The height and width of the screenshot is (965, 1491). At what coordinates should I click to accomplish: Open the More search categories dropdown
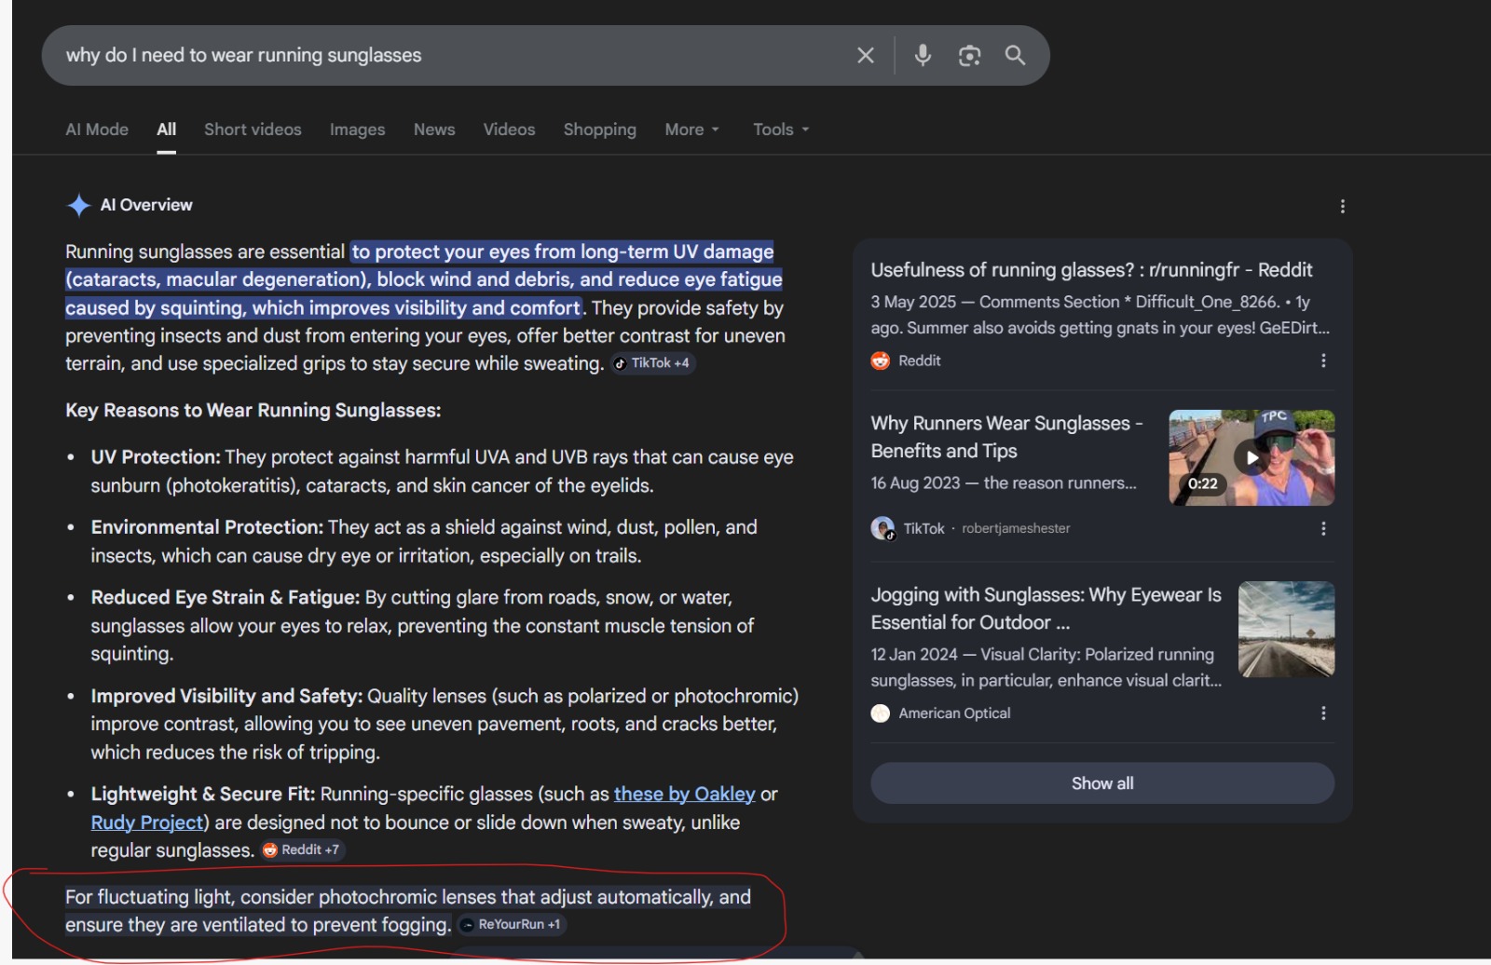[691, 129]
